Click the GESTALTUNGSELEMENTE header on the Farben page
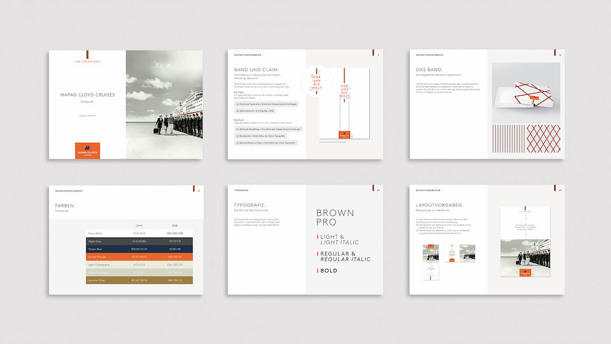This screenshot has width=611, height=344. pyautogui.click(x=69, y=191)
